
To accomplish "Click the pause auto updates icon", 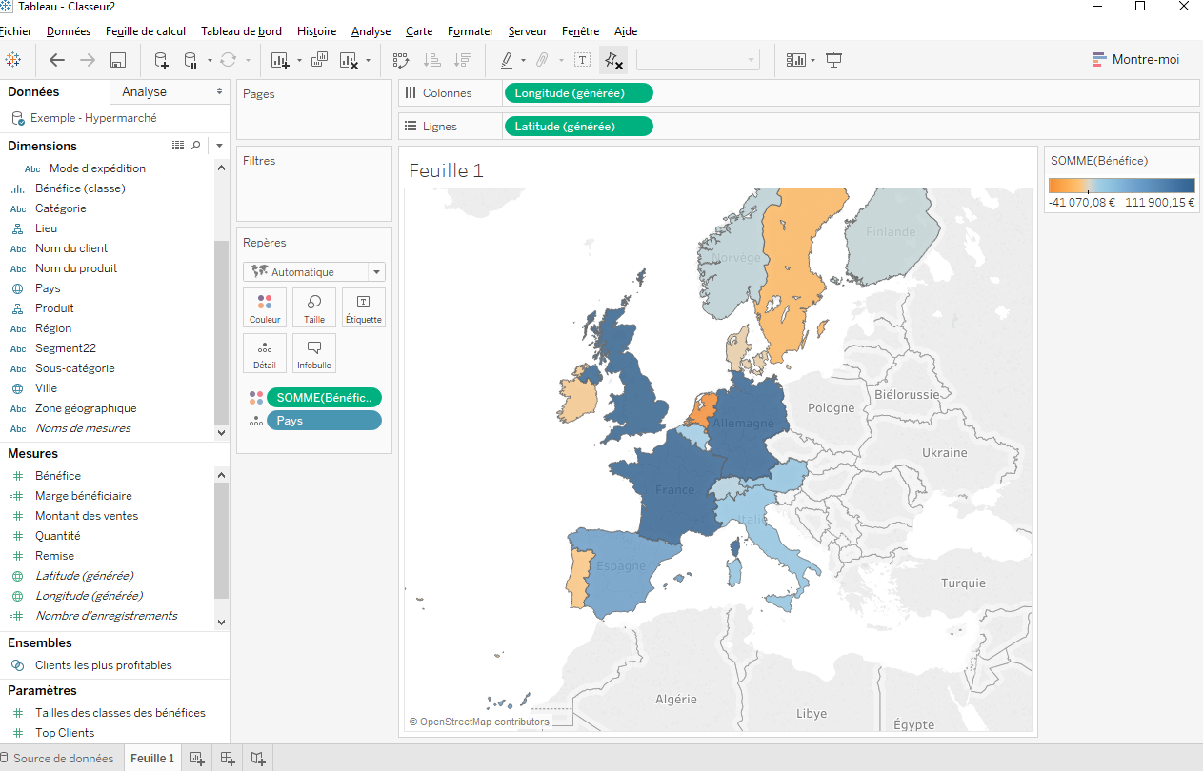I will pyautogui.click(x=190, y=61).
